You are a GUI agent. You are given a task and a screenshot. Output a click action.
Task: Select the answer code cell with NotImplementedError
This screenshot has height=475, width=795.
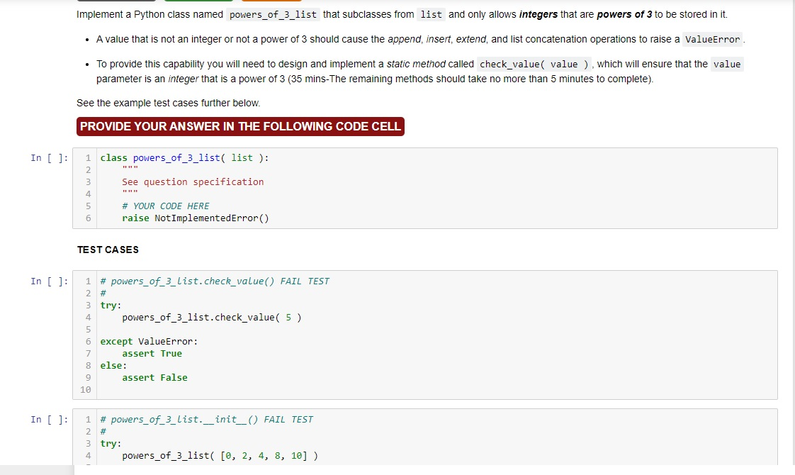(425, 188)
